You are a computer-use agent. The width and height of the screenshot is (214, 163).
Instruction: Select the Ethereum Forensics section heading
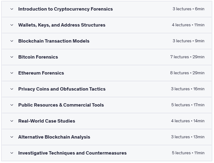tap(41, 73)
